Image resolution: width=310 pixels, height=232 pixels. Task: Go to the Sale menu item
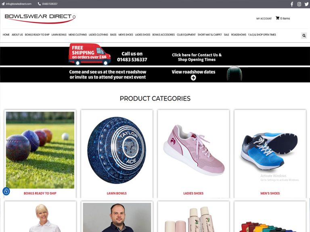226,35
